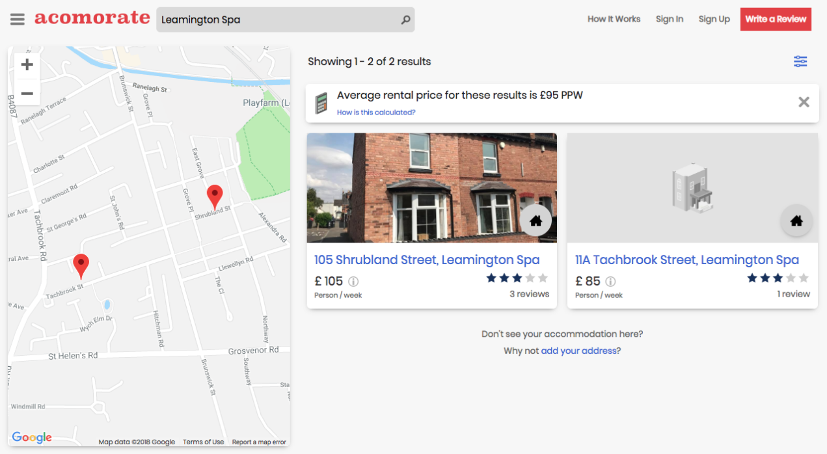Click house icon on Shrubland Street card
This screenshot has height=454, width=827.
536,221
